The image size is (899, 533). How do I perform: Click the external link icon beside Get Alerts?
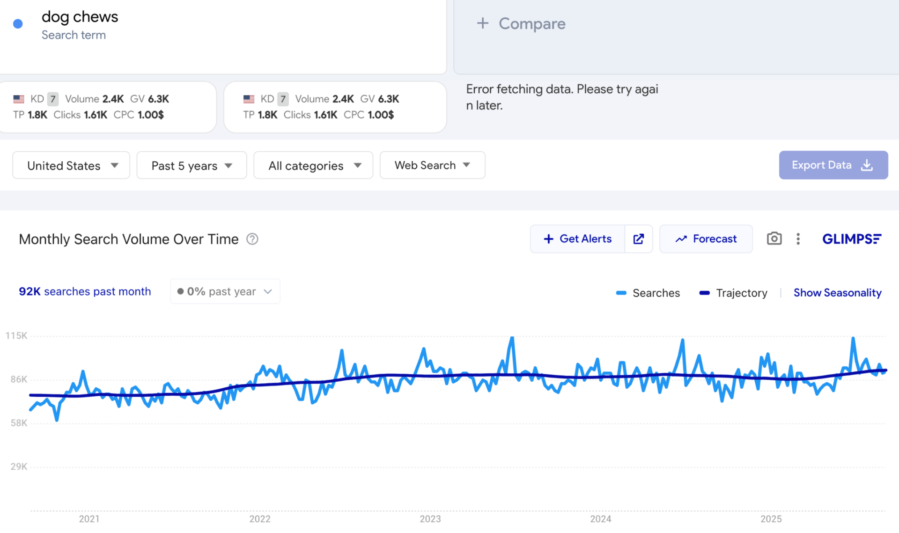tap(638, 239)
